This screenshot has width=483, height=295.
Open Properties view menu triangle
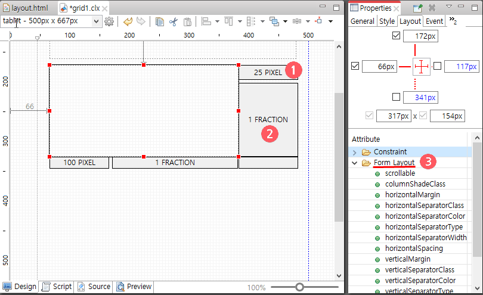click(449, 7)
